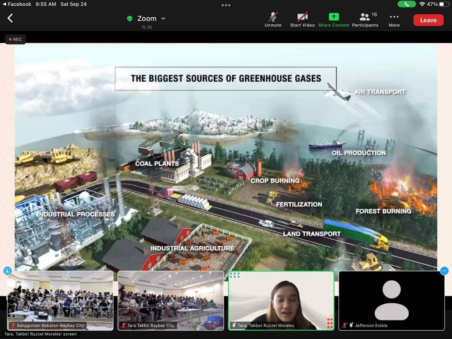Select Ruzzel Morales' speaker video thumbnail

(281, 300)
